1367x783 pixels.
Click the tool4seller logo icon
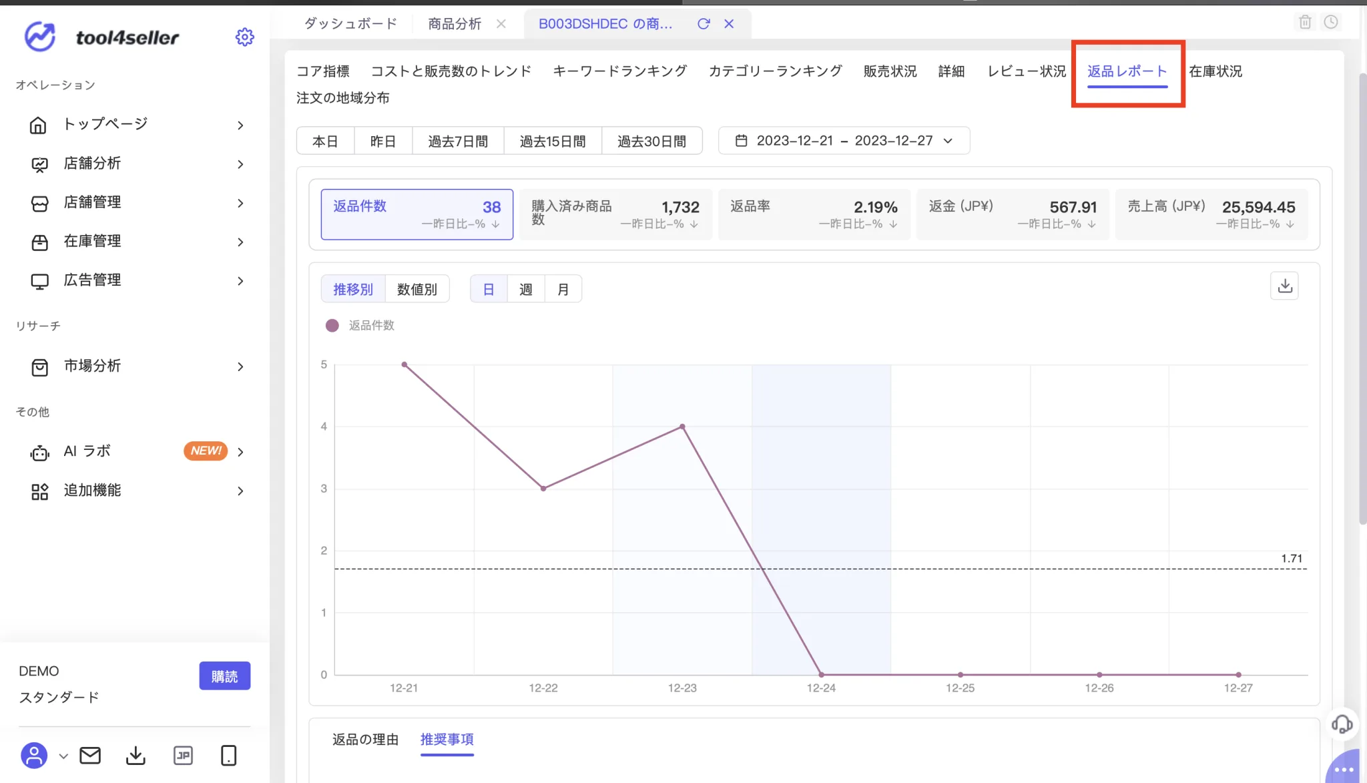[x=40, y=37]
